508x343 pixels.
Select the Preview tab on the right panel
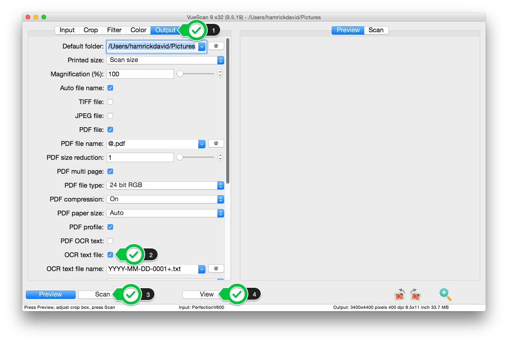pyautogui.click(x=347, y=30)
